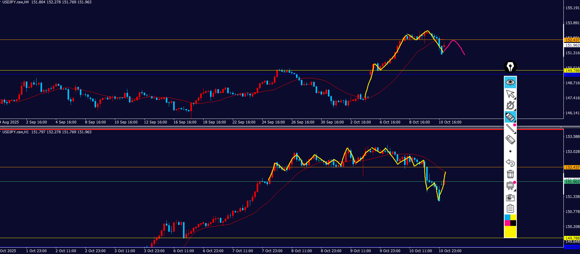The width and height of the screenshot is (580, 254).
Task: Choose the straight line drawing tool
Action: 510,128
